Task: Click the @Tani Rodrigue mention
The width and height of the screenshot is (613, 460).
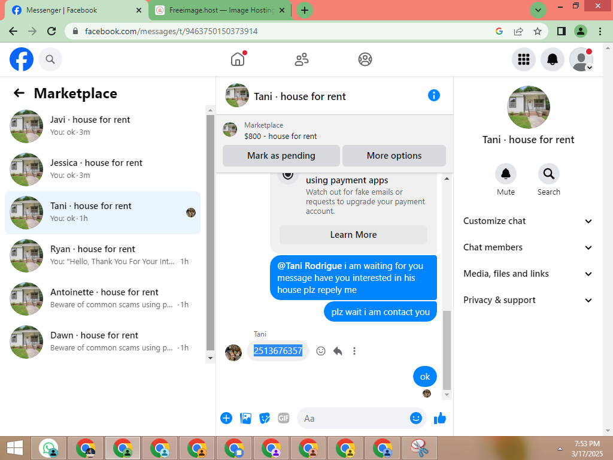Action: click(309, 266)
